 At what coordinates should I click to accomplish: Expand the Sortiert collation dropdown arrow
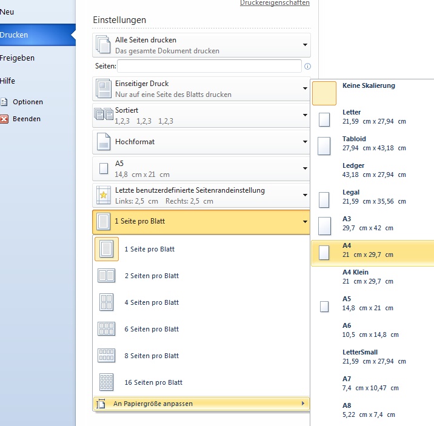tap(305, 115)
